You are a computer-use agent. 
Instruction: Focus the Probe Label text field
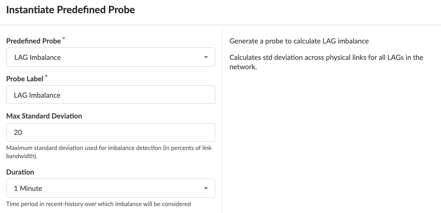(x=111, y=95)
